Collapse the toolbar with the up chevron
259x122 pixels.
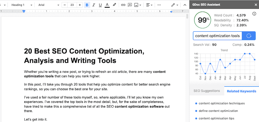(x=185, y=5)
